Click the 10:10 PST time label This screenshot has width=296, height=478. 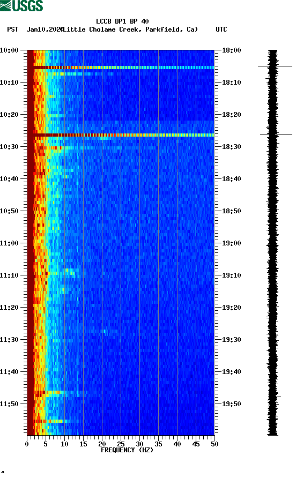point(9,83)
